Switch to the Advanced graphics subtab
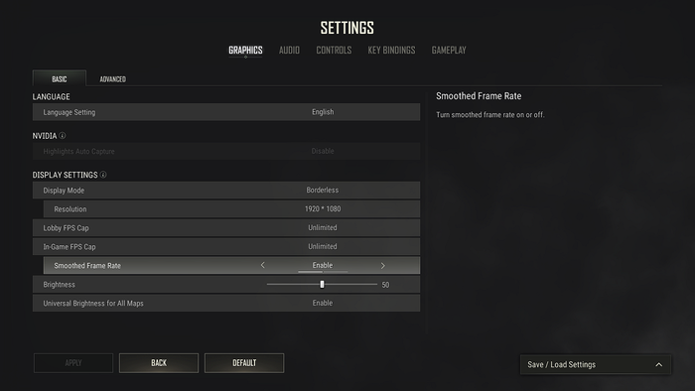 112,78
